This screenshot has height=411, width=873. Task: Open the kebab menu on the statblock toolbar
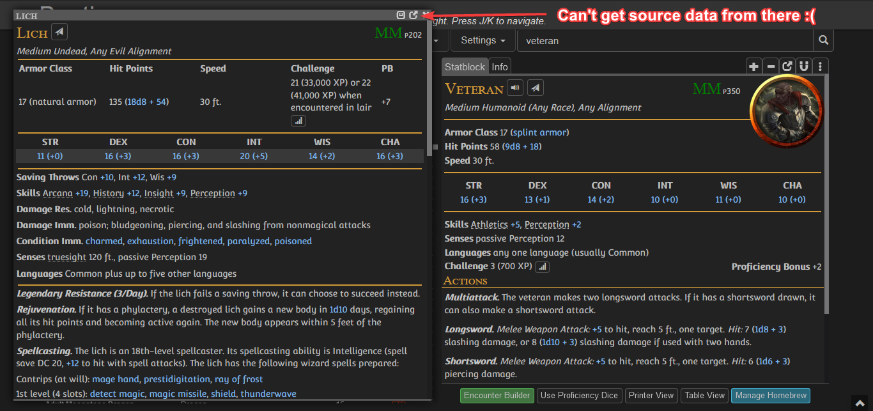point(820,66)
